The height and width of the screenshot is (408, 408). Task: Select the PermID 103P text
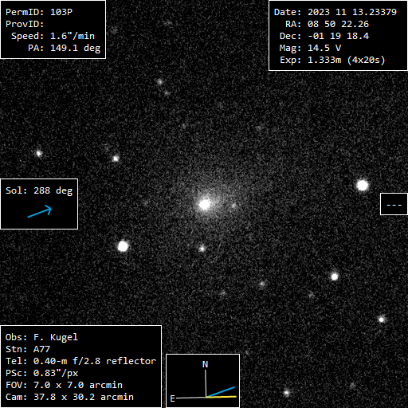[39, 12]
